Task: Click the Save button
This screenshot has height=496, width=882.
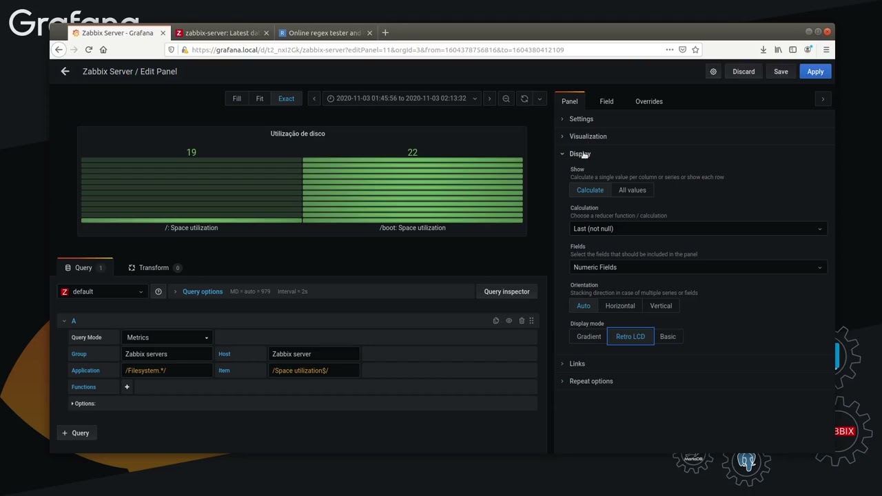Action: pos(781,72)
